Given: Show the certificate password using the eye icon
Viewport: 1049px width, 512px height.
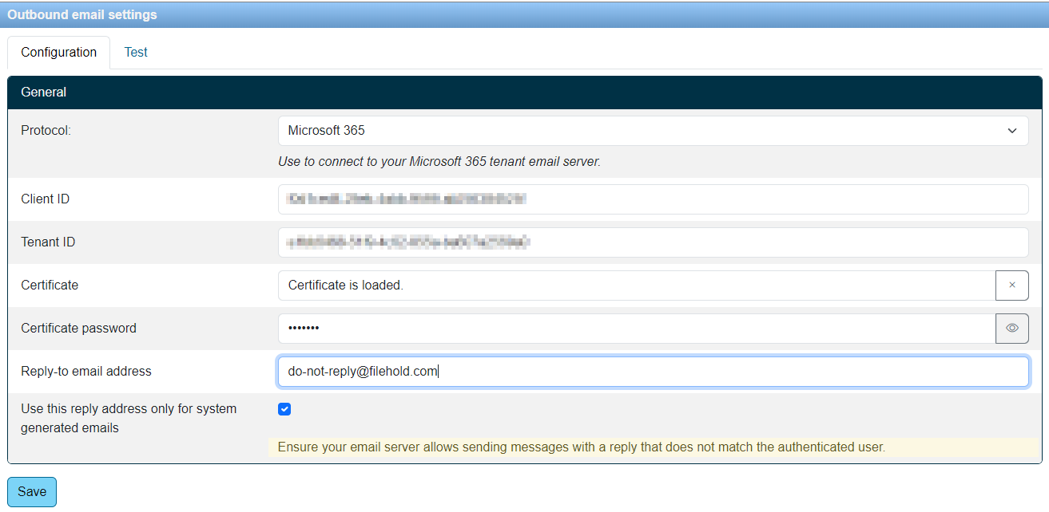Looking at the screenshot, I should click(1012, 328).
